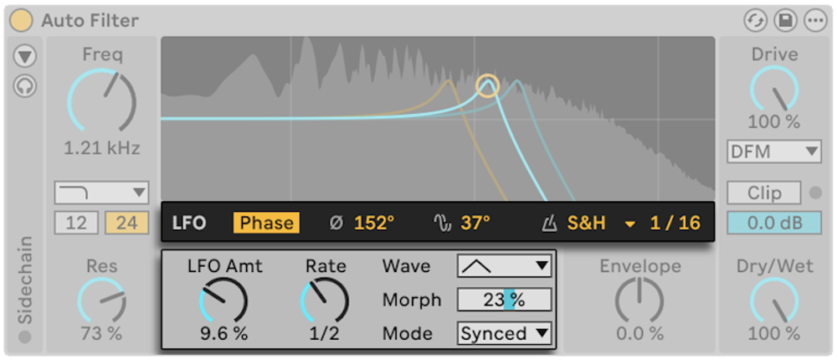The image size is (837, 360).
Task: Click the 37° offset value
Action: coord(475,223)
